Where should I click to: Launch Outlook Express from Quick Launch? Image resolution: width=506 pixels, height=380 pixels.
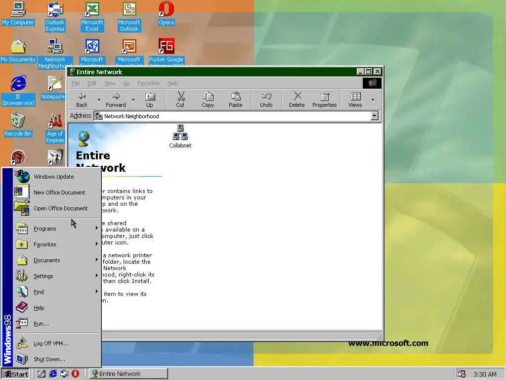pyautogui.click(x=64, y=374)
